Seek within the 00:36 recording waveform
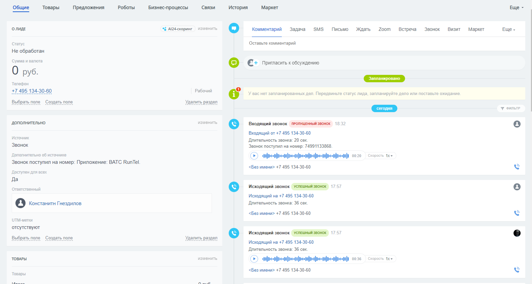The width and height of the screenshot is (532, 284). click(305, 259)
